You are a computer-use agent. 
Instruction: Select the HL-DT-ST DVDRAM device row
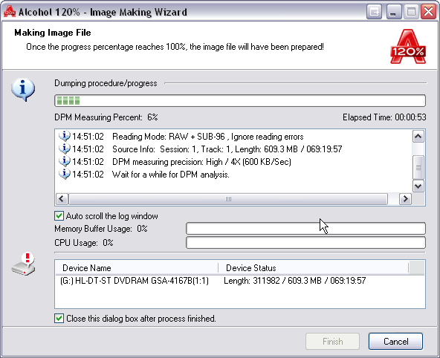(x=240, y=281)
